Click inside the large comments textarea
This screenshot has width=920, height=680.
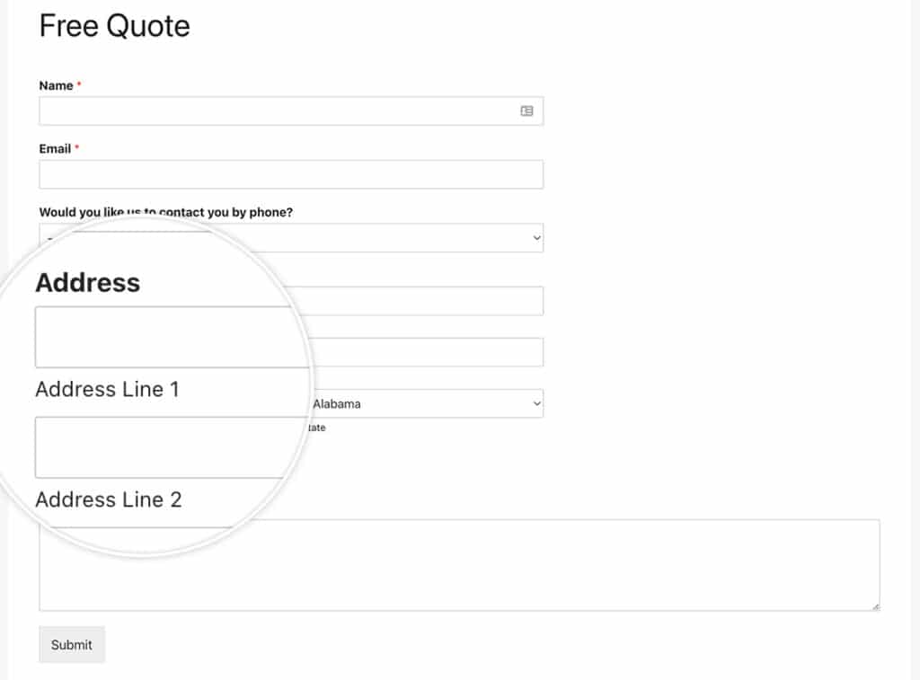pos(458,564)
